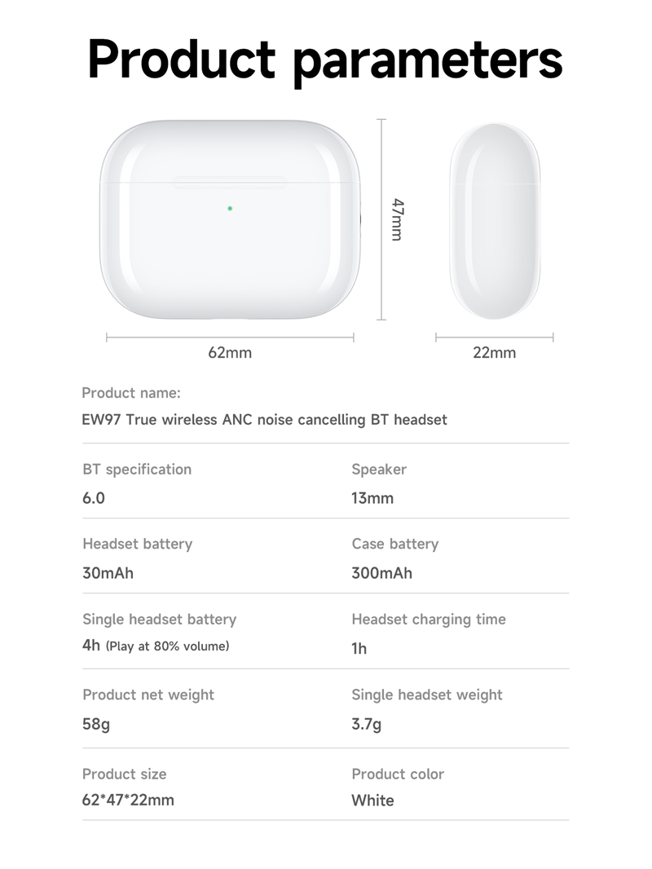Click the "Headset charging time" label
652x869 pixels.
tap(428, 620)
